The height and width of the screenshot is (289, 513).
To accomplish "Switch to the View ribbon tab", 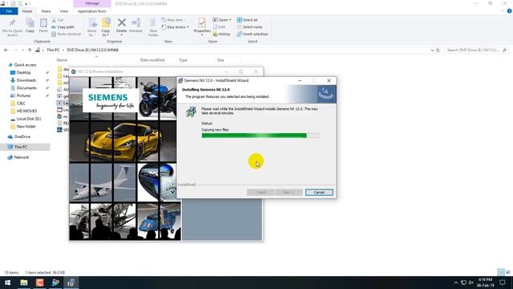I will [64, 11].
